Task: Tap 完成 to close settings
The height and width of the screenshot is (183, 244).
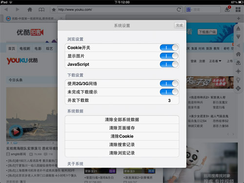Action: [x=179, y=25]
